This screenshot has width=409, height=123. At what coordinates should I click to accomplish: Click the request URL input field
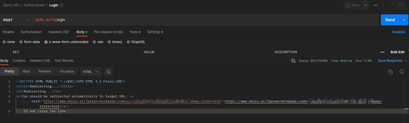(205, 20)
